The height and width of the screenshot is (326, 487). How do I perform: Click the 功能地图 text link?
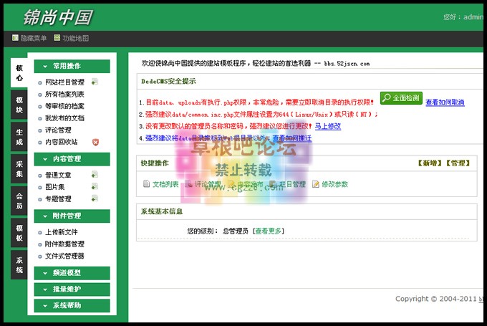point(76,38)
